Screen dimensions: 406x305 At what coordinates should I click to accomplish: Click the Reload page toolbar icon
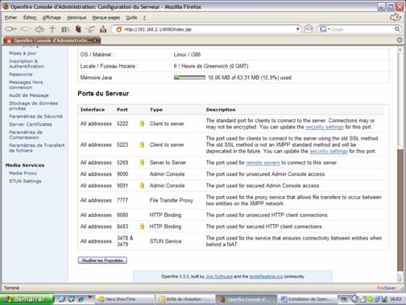(x=39, y=29)
